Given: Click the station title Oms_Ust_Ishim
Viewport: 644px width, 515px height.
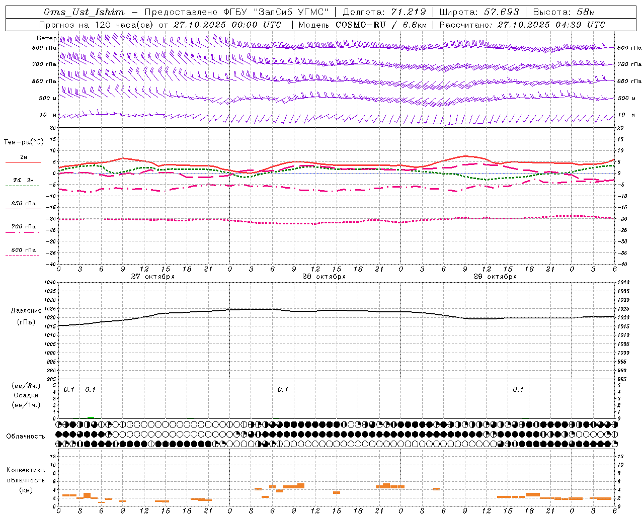Looking at the screenshot, I should coord(84,12).
